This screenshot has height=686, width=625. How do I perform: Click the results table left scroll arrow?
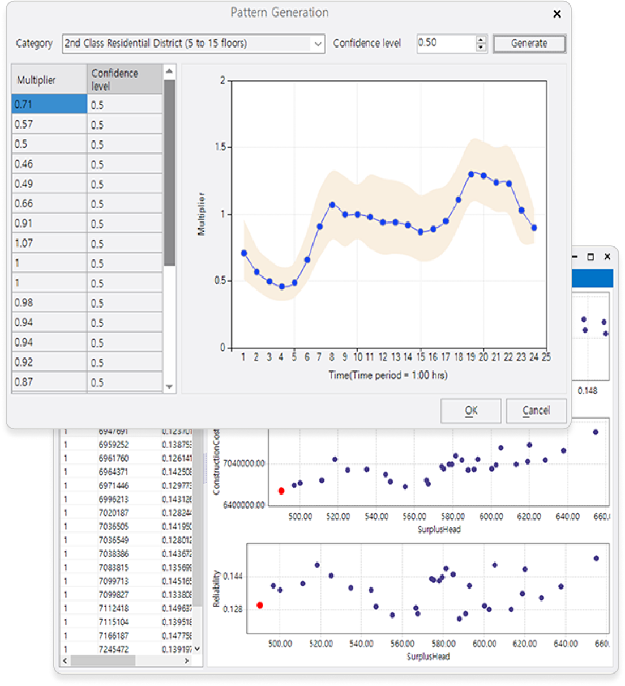point(65,661)
